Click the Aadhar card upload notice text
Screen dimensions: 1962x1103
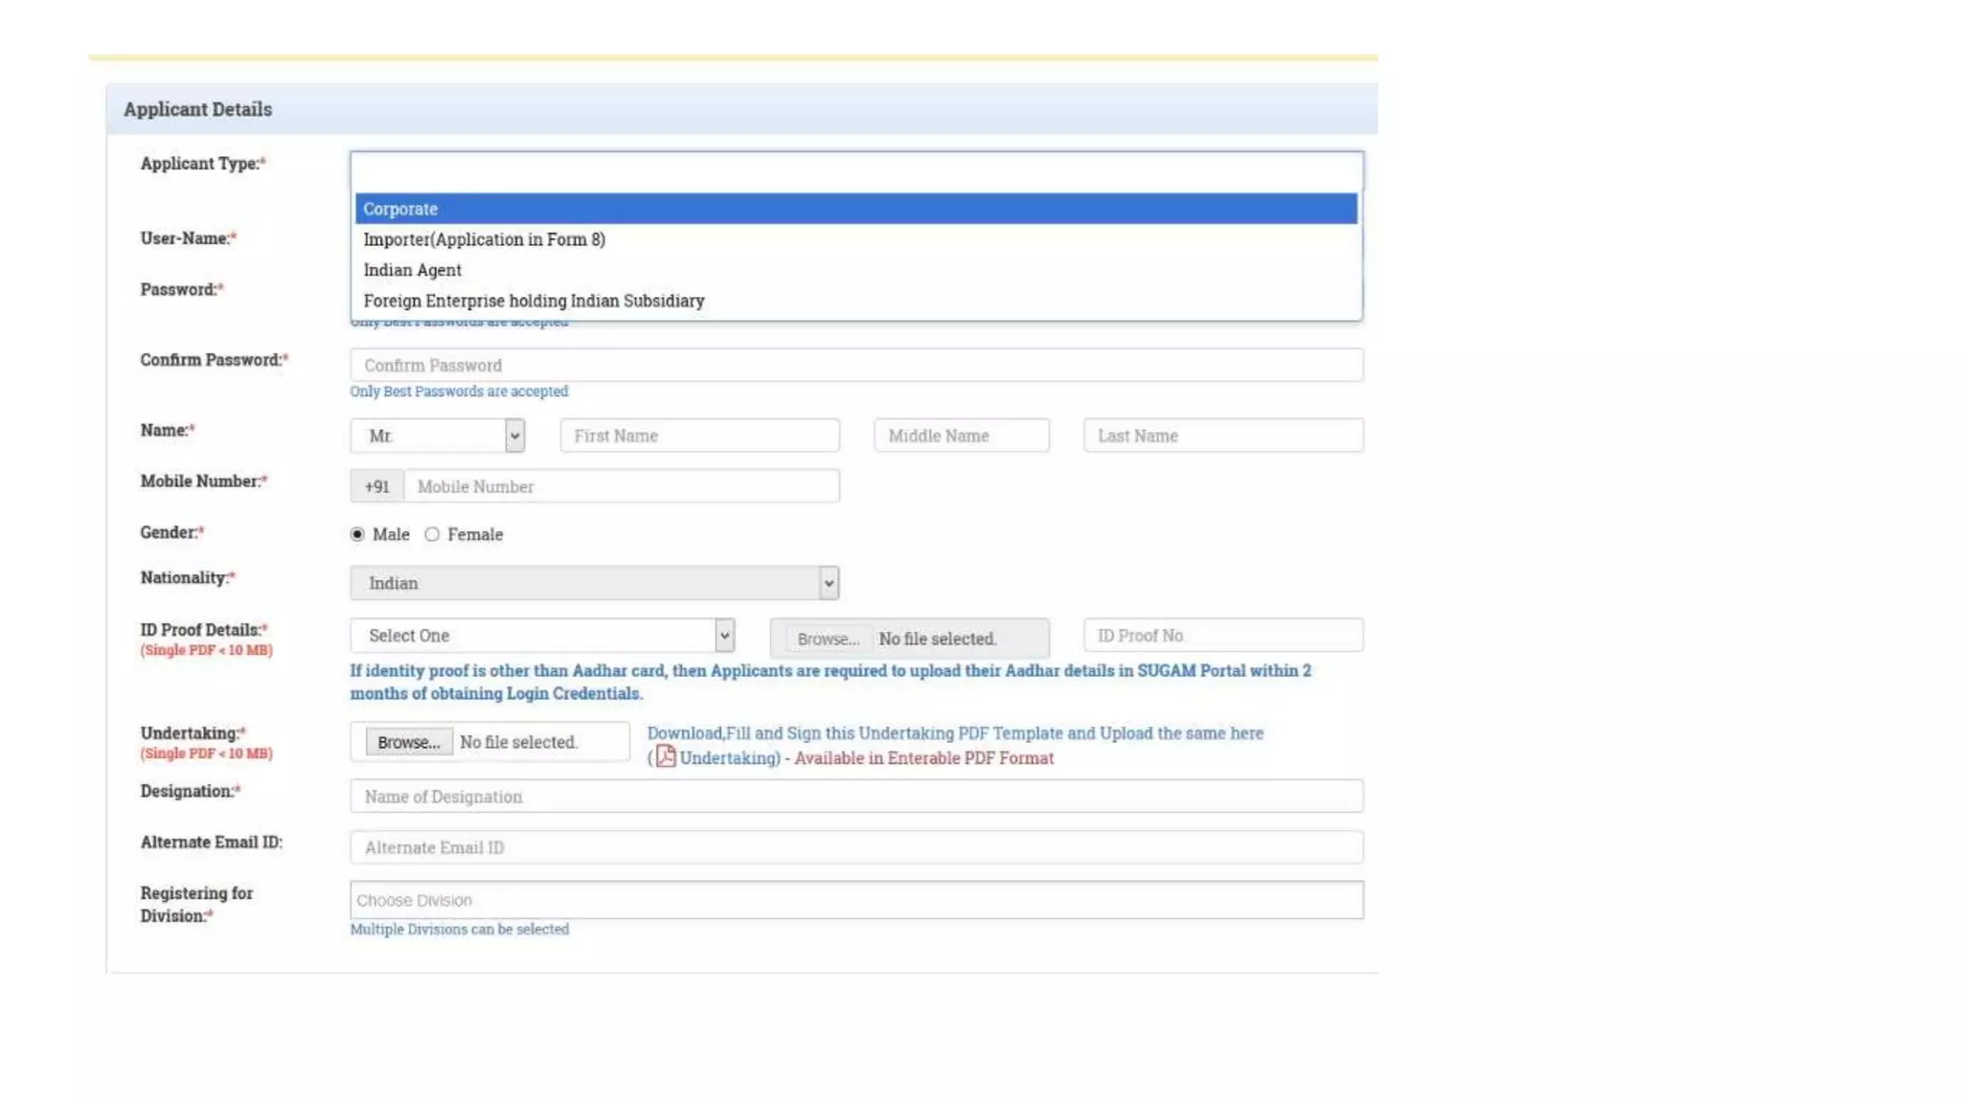pos(831,682)
